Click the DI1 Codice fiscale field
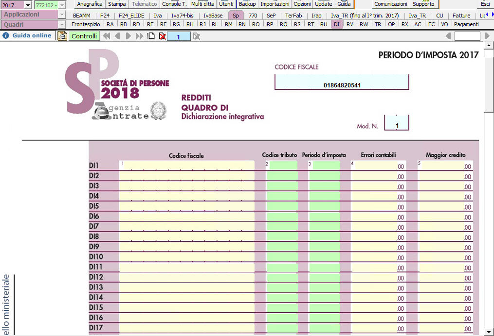Image resolution: width=494 pixels, height=336 pixels. [x=187, y=166]
